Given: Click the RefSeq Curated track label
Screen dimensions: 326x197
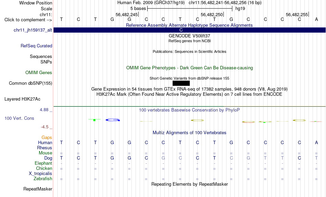Looking at the screenshot, I should pos(36,46).
